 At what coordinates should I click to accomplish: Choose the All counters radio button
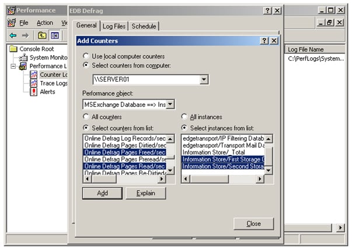pos(86,117)
